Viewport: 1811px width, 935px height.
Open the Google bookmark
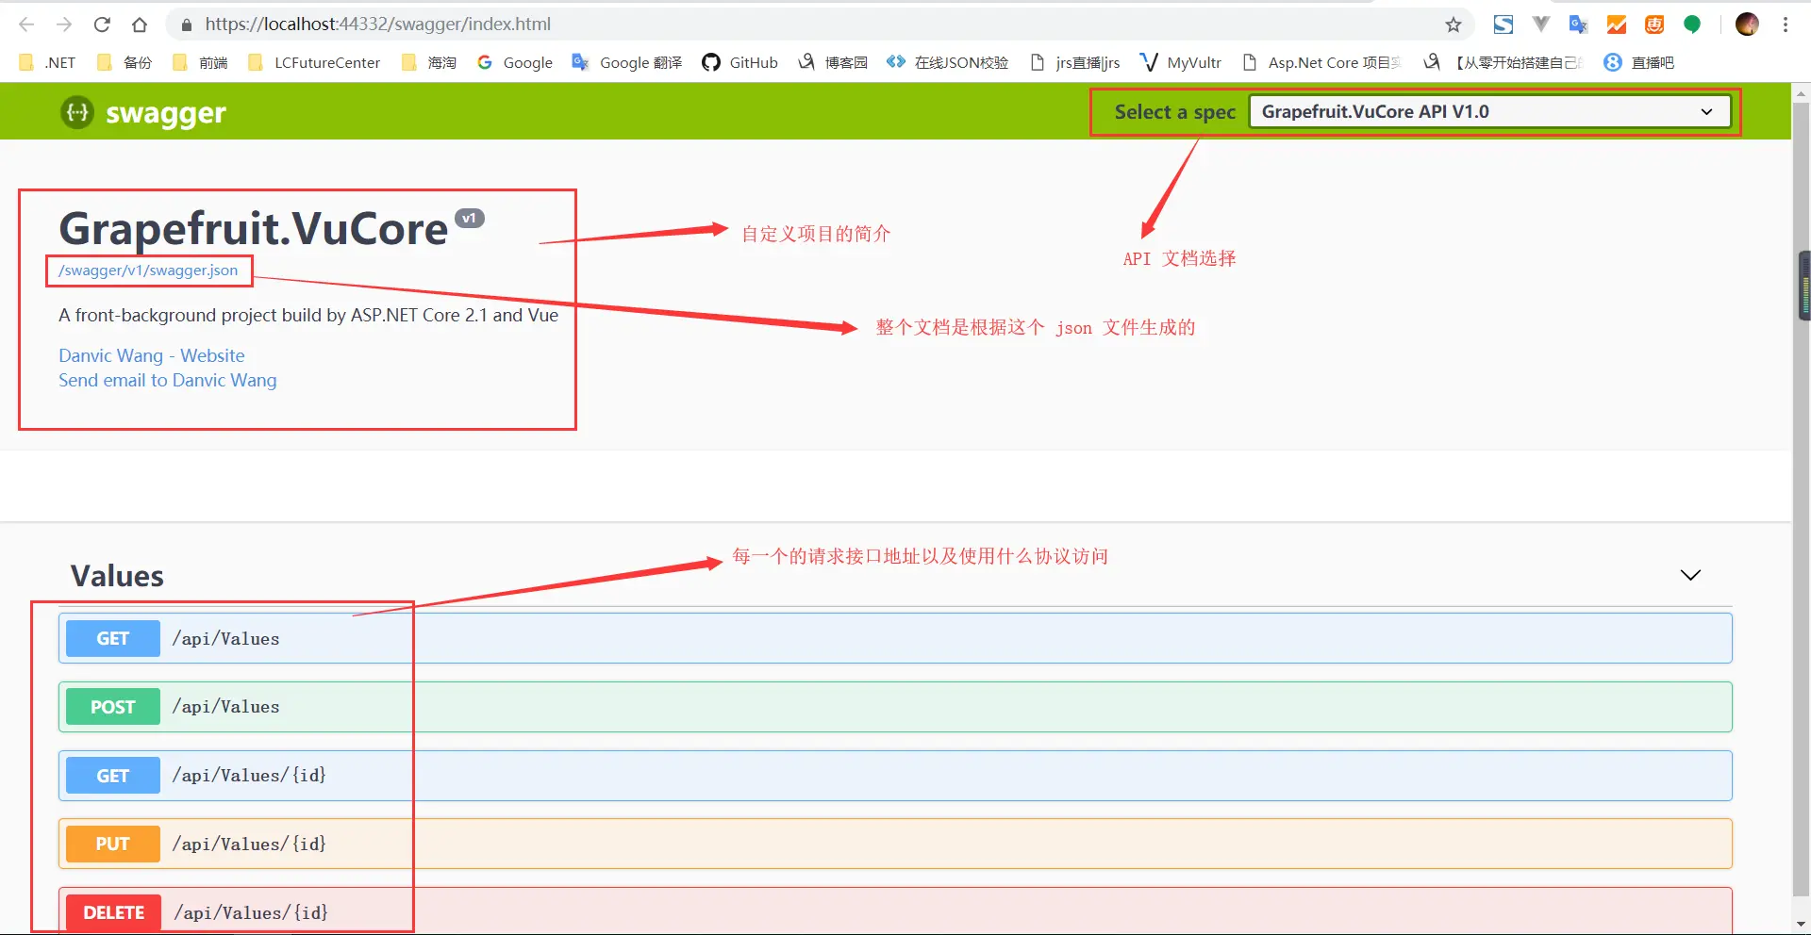(515, 62)
